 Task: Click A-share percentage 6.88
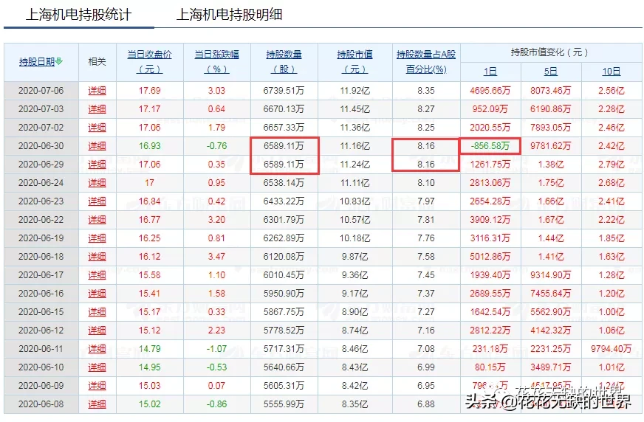[x=426, y=404]
